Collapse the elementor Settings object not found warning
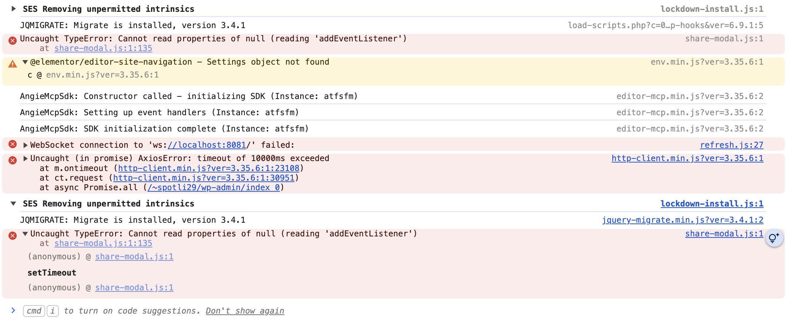The width and height of the screenshot is (787, 328). [25, 62]
